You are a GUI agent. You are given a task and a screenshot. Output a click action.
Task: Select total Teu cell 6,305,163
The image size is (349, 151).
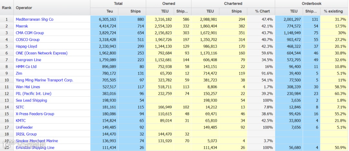(104, 19)
